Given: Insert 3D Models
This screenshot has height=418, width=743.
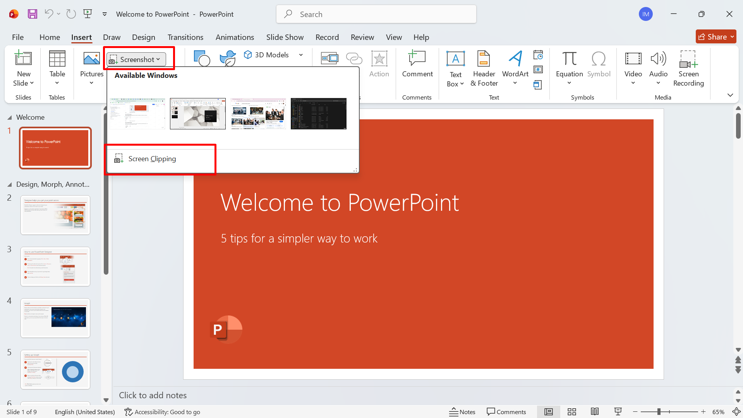Looking at the screenshot, I should click(266, 55).
